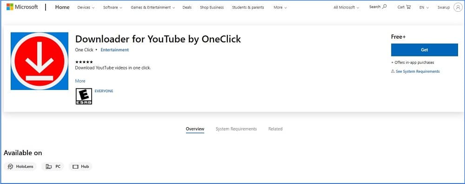Open the EVERYONE rating link
This screenshot has height=184, width=465.
point(104,91)
